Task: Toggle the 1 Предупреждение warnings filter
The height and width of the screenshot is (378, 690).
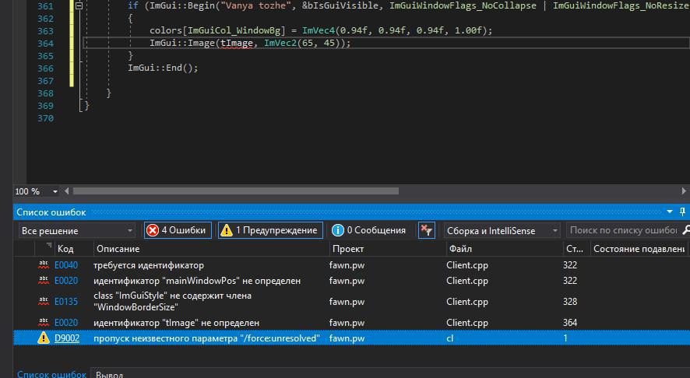Action: pyautogui.click(x=269, y=230)
